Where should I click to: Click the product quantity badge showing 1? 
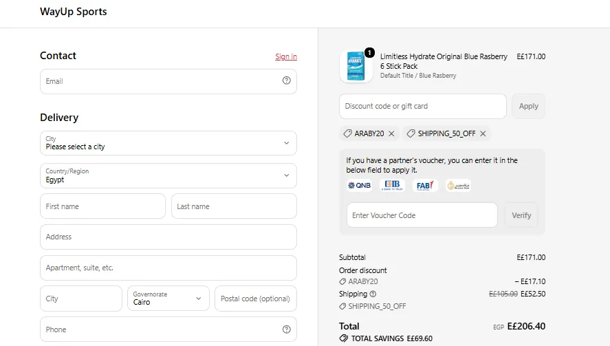pos(369,52)
